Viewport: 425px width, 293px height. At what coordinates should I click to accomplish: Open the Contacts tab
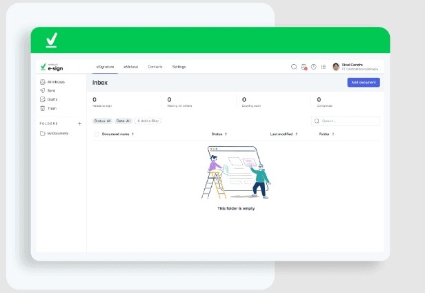[155, 67]
